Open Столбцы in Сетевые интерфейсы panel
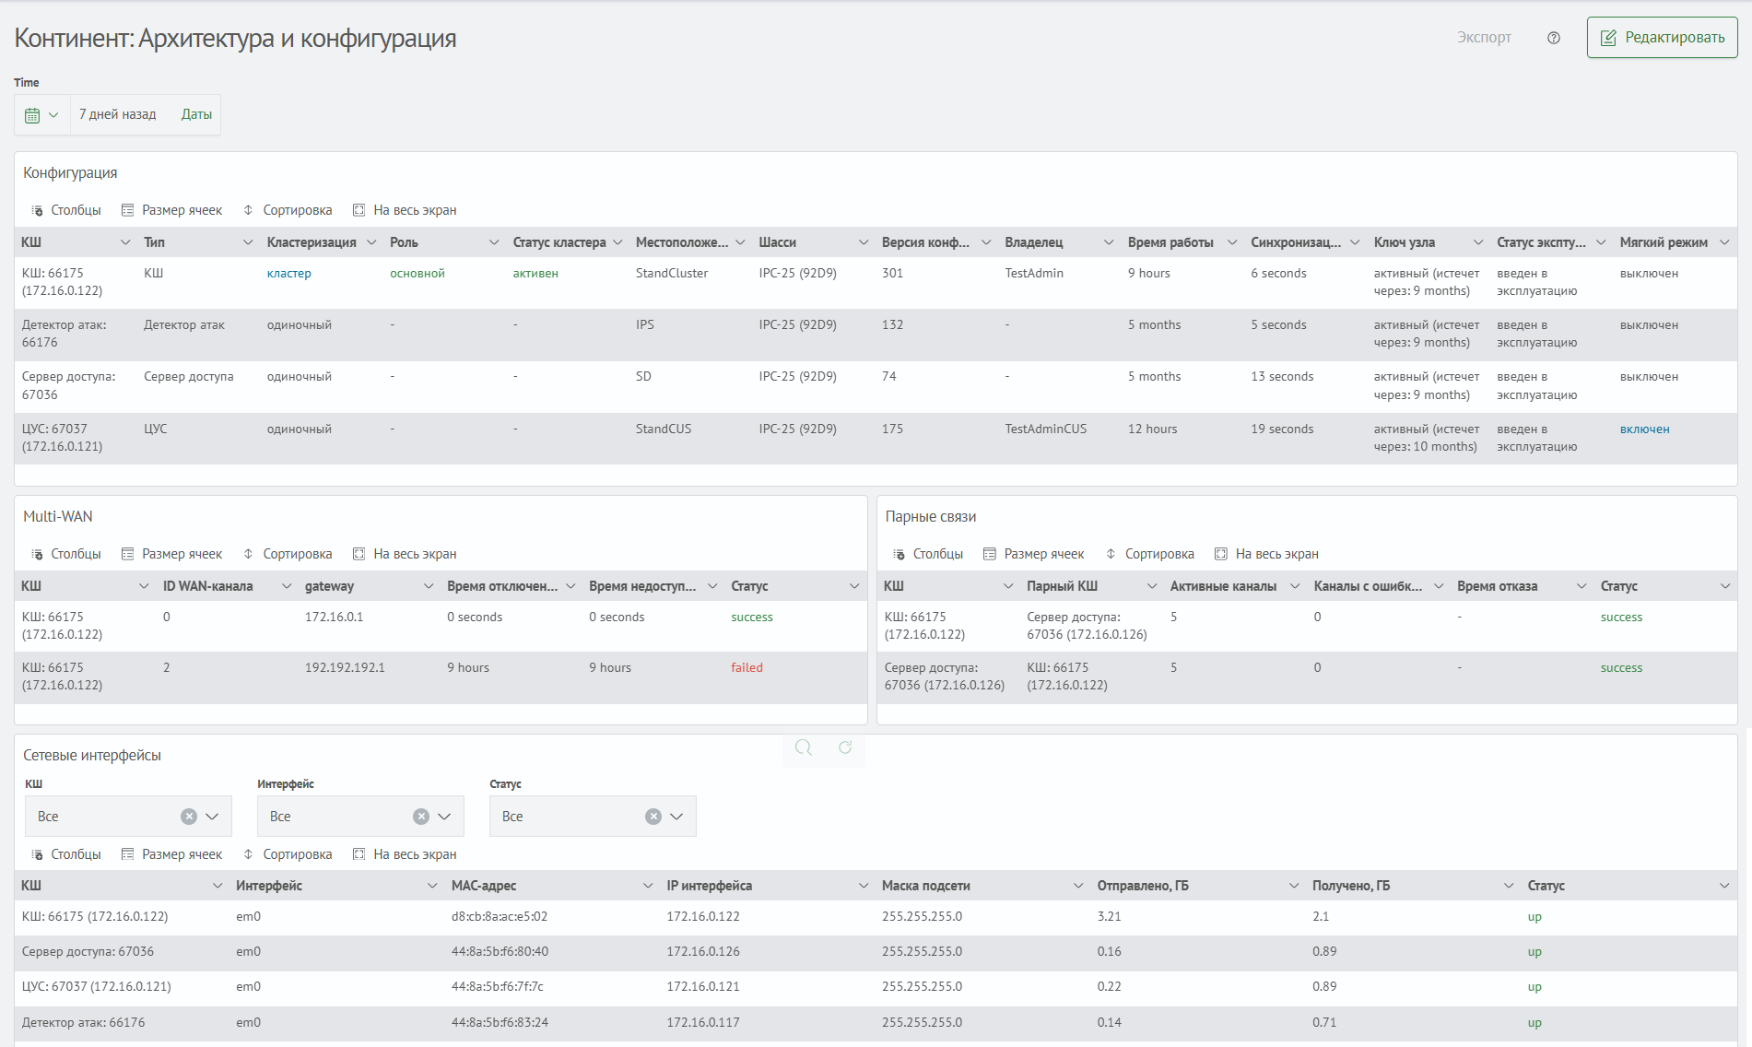The width and height of the screenshot is (1752, 1047). [66, 854]
